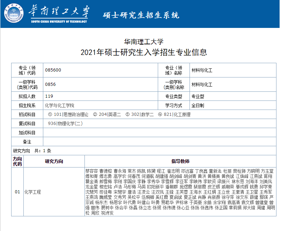Click advisor name 龙金星
This screenshot has height=231, width=281.
91,187
